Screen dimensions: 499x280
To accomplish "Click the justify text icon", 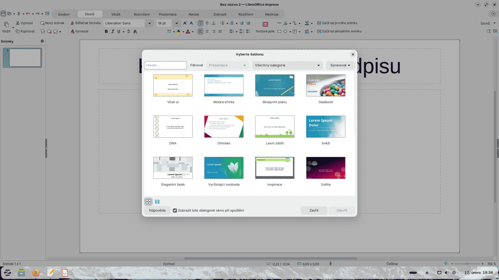I will coord(220,31).
